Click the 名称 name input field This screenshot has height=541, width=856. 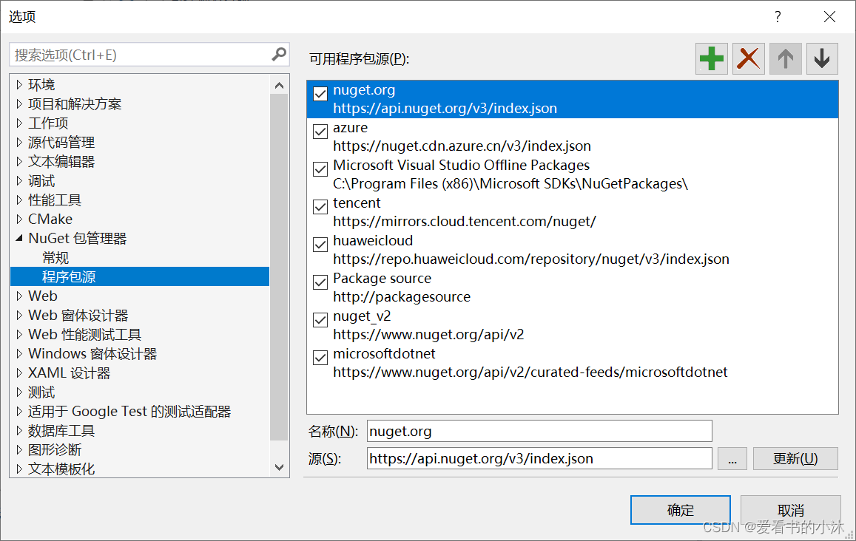[x=539, y=431]
